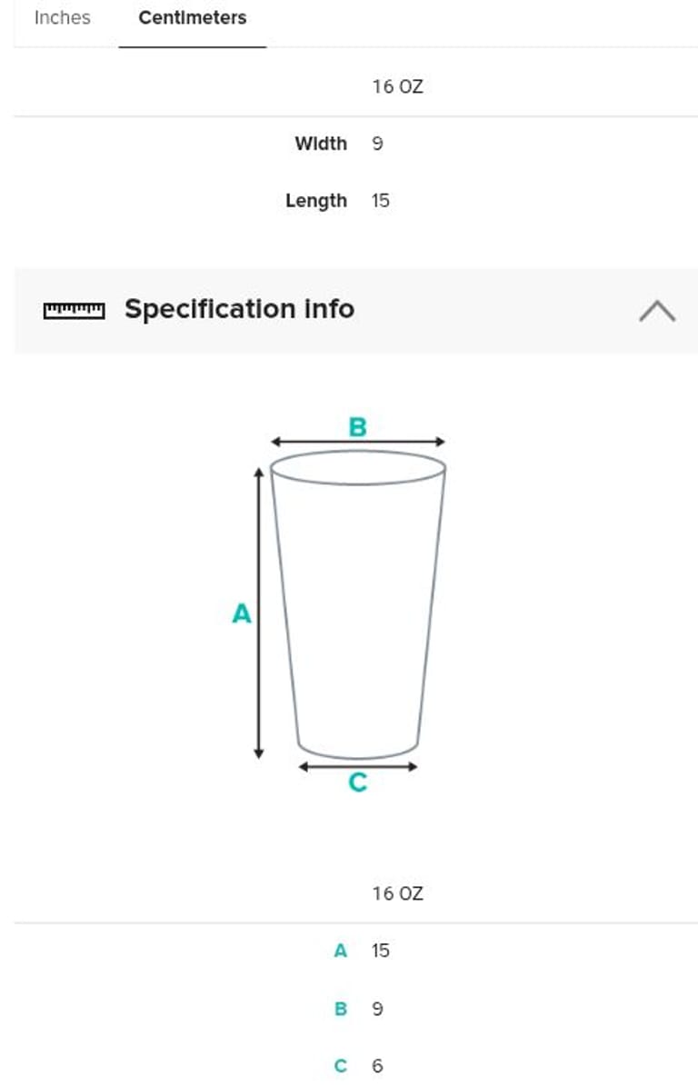Switch to the Inches tab
This screenshot has height=1086, width=698.
(62, 17)
